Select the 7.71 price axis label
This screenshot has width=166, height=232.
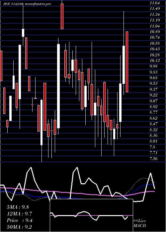pyautogui.click(x=153, y=153)
